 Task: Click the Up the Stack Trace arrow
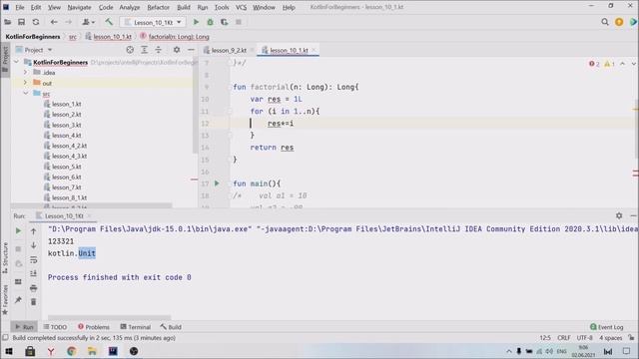pos(33,231)
